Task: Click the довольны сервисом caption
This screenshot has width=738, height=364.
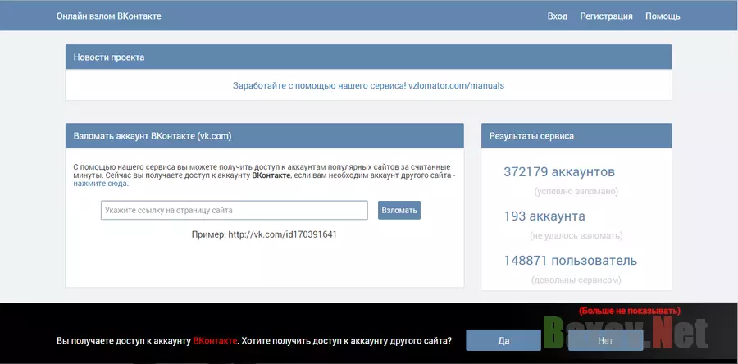Action: click(x=576, y=280)
